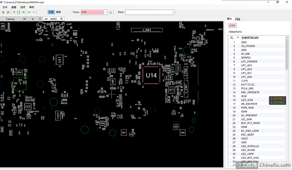This screenshot has height=170, width=292.
Task: Toggle the bottom side 底部 view button
Action: pyautogui.click(x=58, y=12)
